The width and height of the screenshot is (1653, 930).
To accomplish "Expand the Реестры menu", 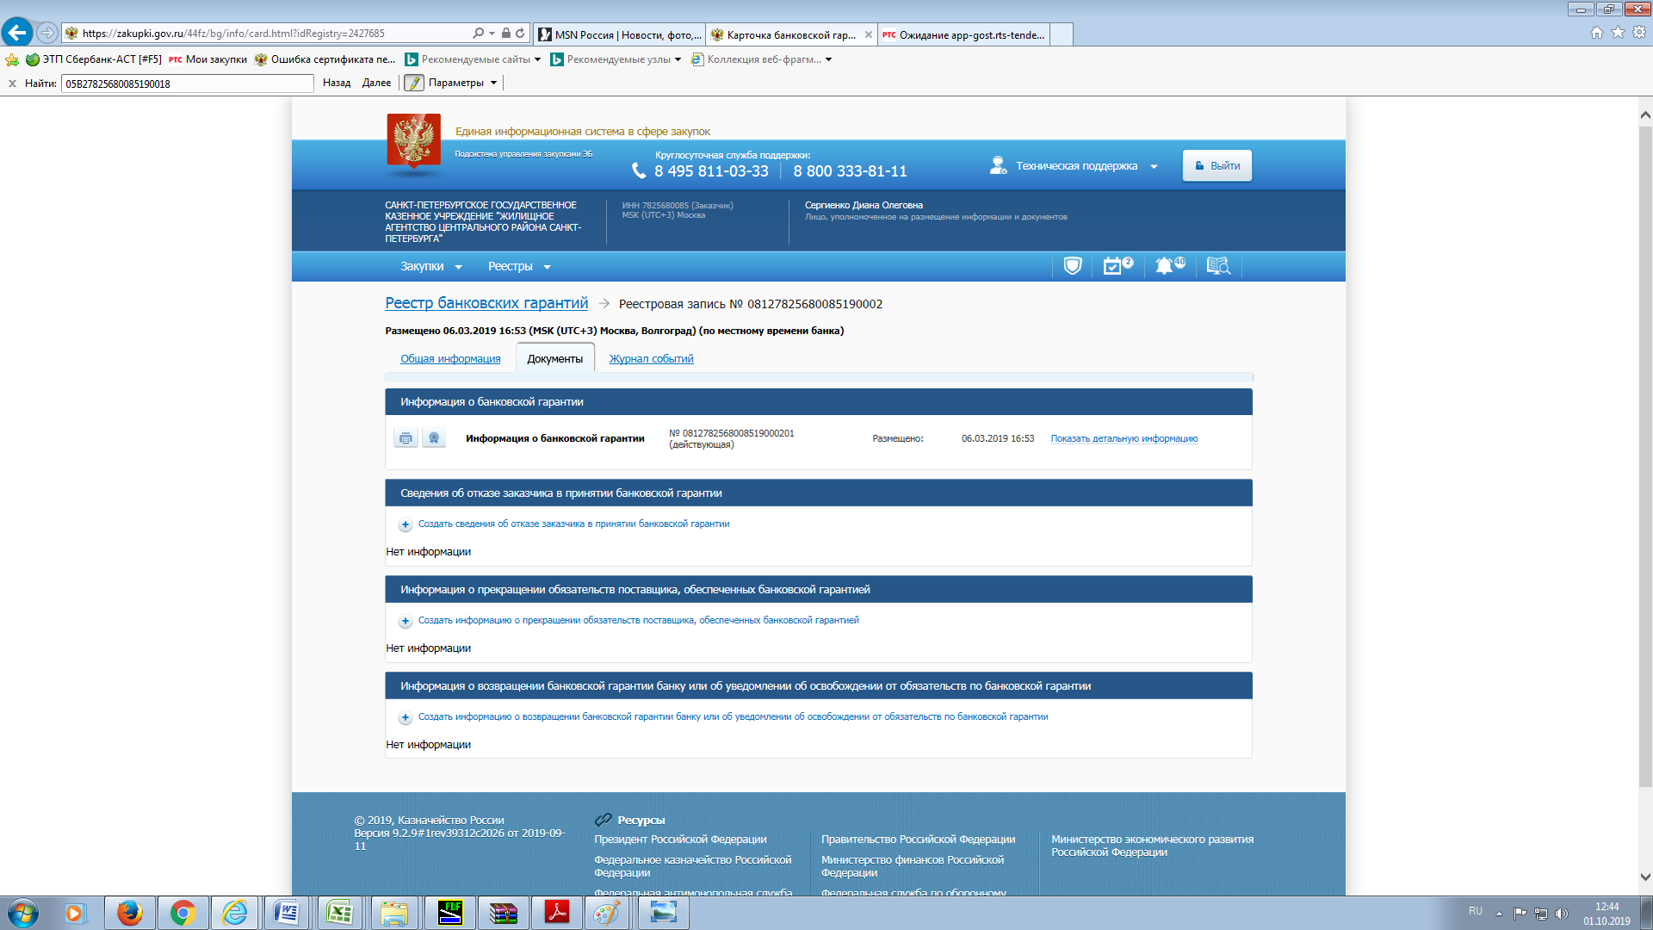I will click(518, 267).
